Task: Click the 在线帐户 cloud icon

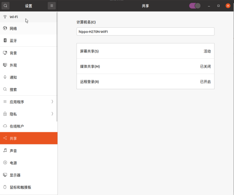Action: [5, 126]
